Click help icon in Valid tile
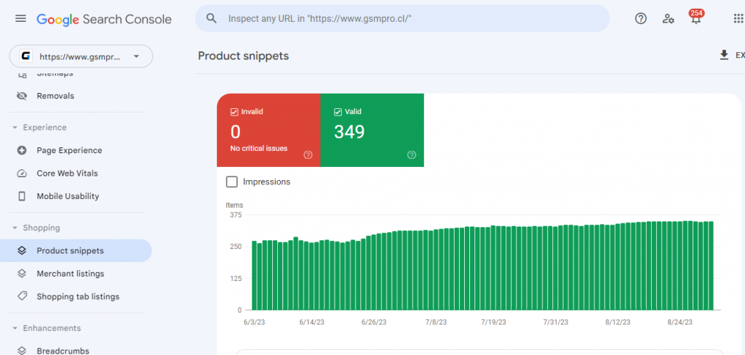 (x=412, y=155)
